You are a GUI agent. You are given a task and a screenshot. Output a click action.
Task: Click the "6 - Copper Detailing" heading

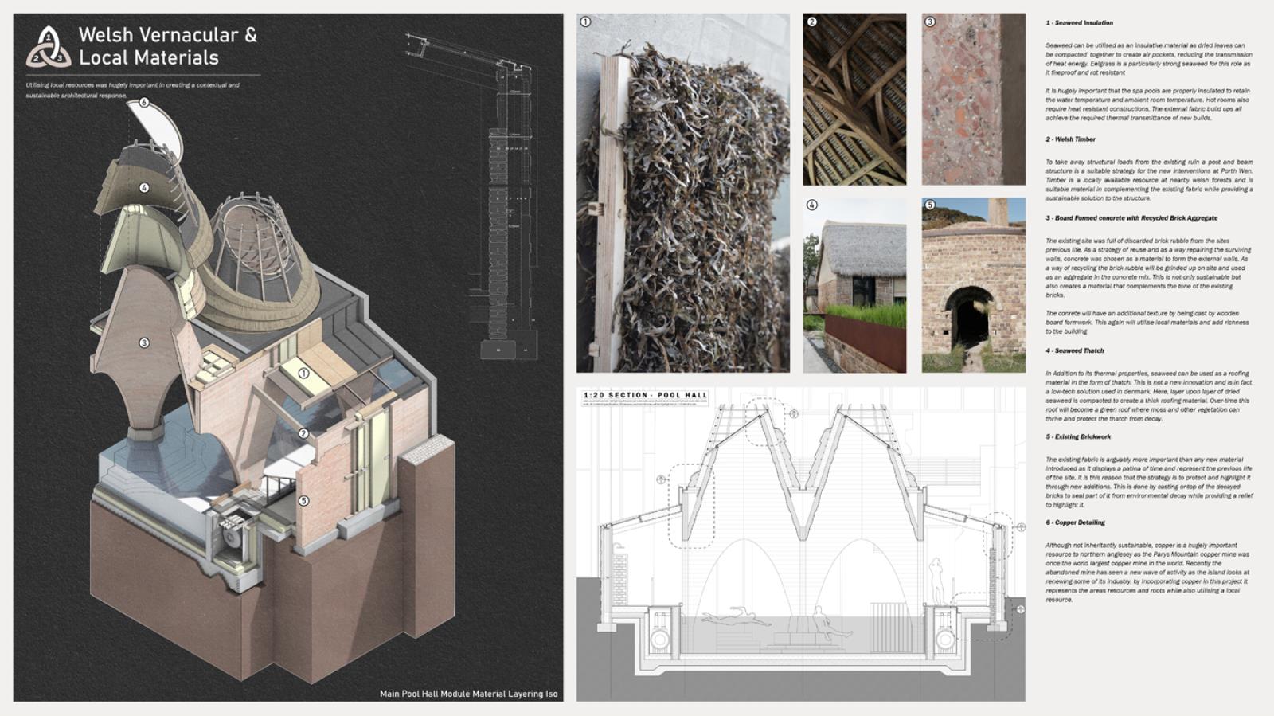[1075, 522]
